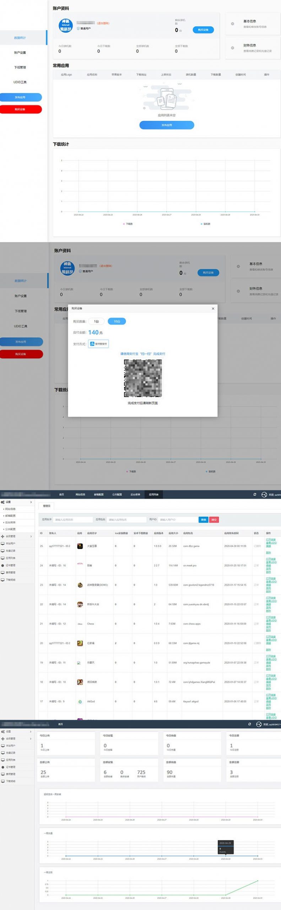
Task: Click 发布应用 button under the empty app list
Action: pos(167,125)
